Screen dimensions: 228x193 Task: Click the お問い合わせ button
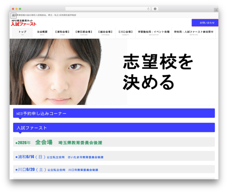(205, 23)
